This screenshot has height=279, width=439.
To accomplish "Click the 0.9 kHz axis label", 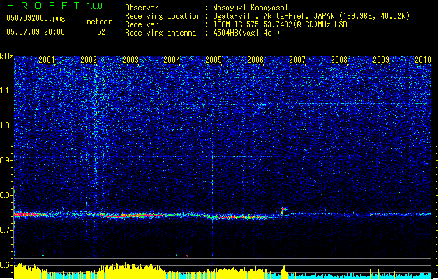I will click(x=6, y=160).
